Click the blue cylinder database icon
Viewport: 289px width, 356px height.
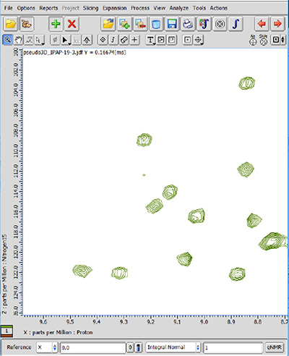156,24
